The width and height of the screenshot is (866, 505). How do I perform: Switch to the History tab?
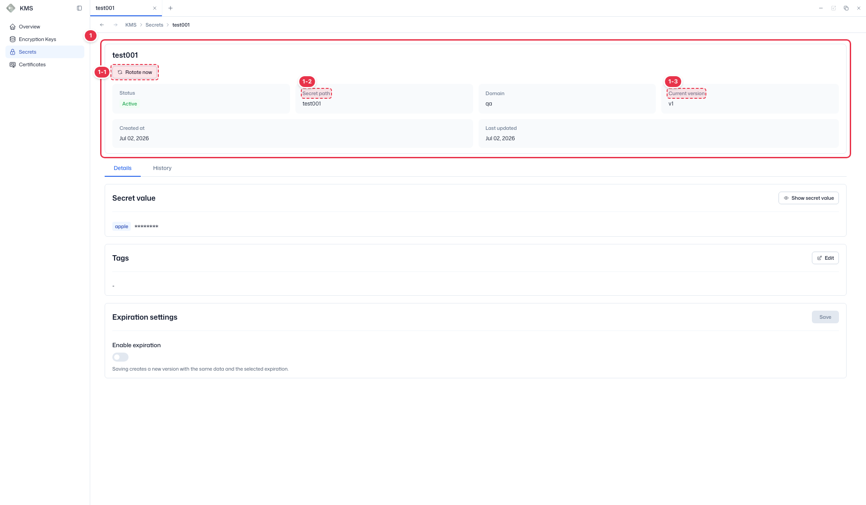(x=162, y=168)
